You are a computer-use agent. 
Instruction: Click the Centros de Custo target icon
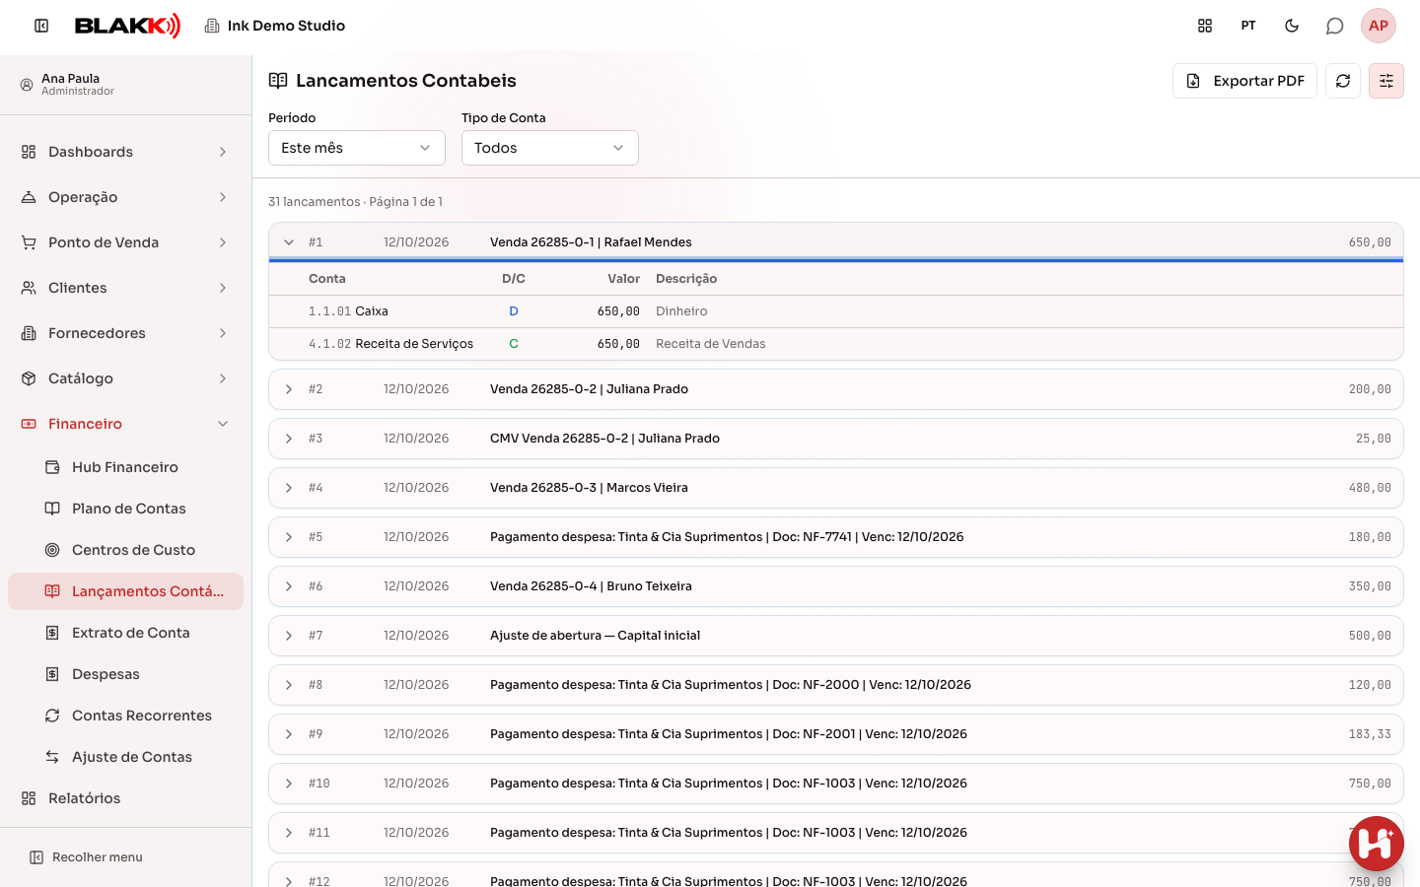[52, 550]
